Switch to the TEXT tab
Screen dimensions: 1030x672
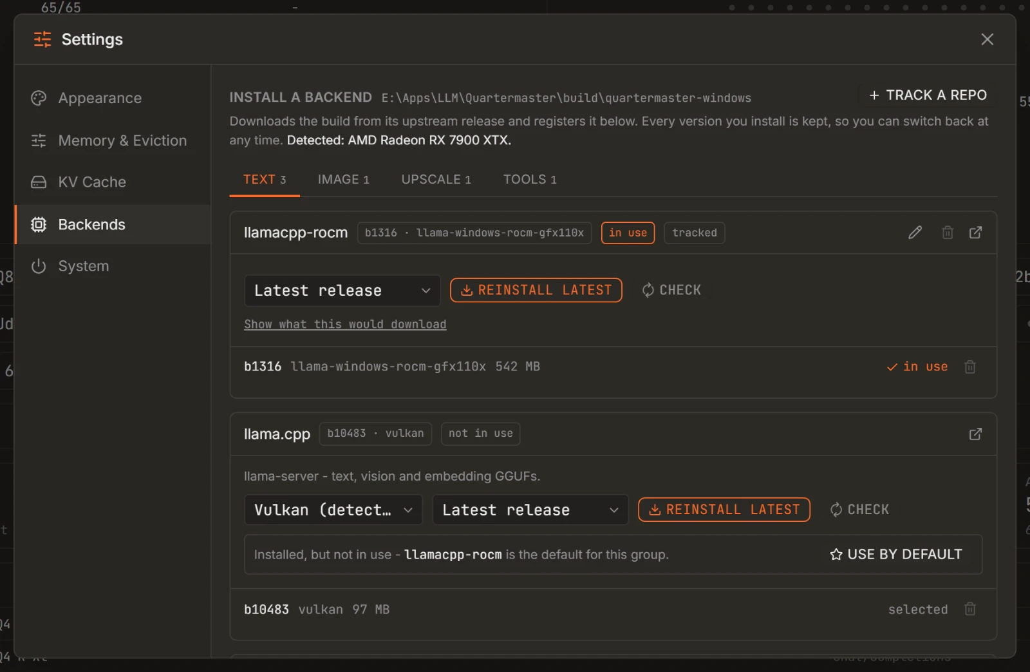[x=265, y=180]
